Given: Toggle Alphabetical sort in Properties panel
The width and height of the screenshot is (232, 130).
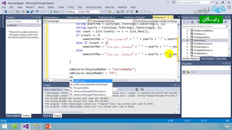Looking at the screenshot, I should click(x=188, y=72).
